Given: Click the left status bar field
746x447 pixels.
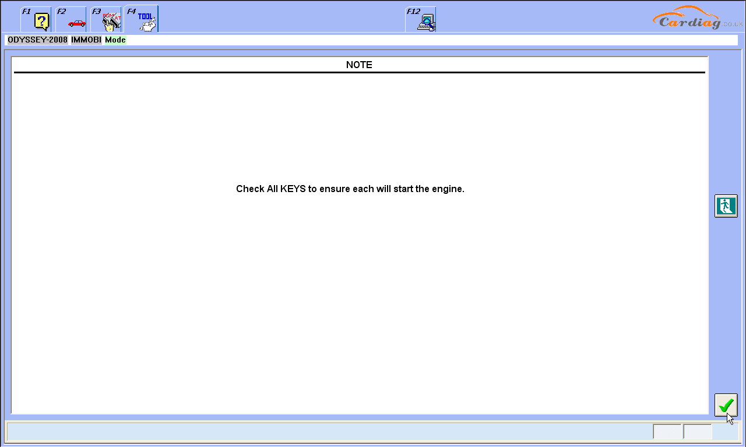Looking at the screenshot, I should point(667,431).
